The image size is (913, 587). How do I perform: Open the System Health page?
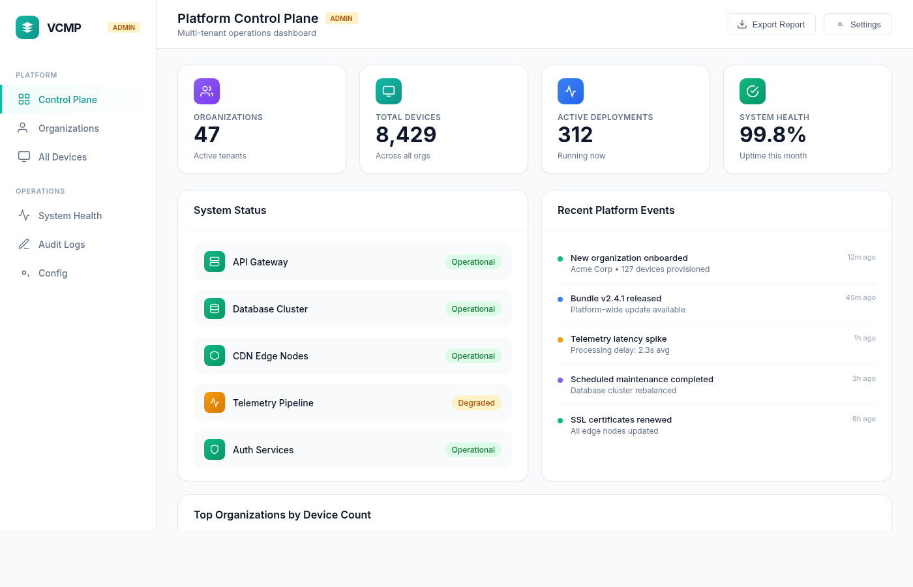pos(70,216)
